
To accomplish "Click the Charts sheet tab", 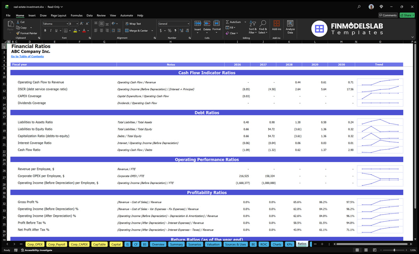I will 277,244.
